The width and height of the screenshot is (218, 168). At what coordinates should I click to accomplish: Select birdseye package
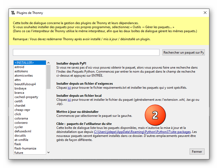click(x=30, y=88)
